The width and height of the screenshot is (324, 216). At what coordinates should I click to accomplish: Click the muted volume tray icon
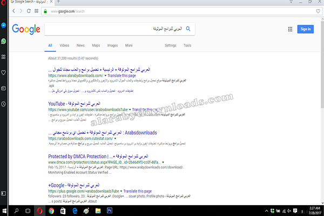[289, 211]
